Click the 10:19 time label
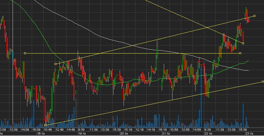 128,130
